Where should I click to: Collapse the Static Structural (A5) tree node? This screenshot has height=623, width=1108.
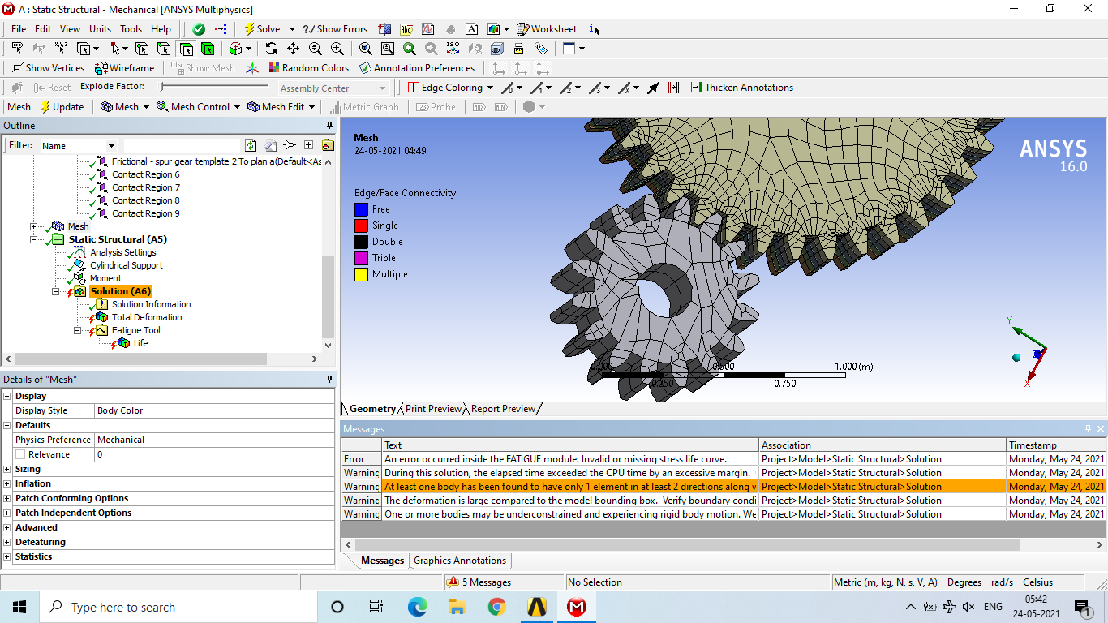(34, 239)
